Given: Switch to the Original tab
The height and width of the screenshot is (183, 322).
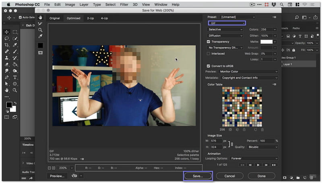Looking at the screenshot, I should coord(54,18).
